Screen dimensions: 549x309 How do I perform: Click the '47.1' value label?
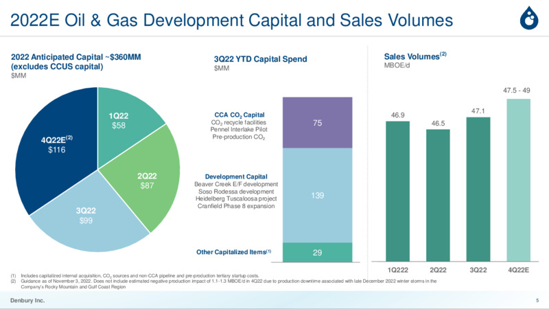click(478, 111)
